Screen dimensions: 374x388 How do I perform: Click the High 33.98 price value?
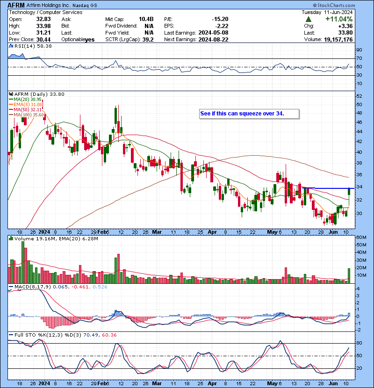click(43, 26)
